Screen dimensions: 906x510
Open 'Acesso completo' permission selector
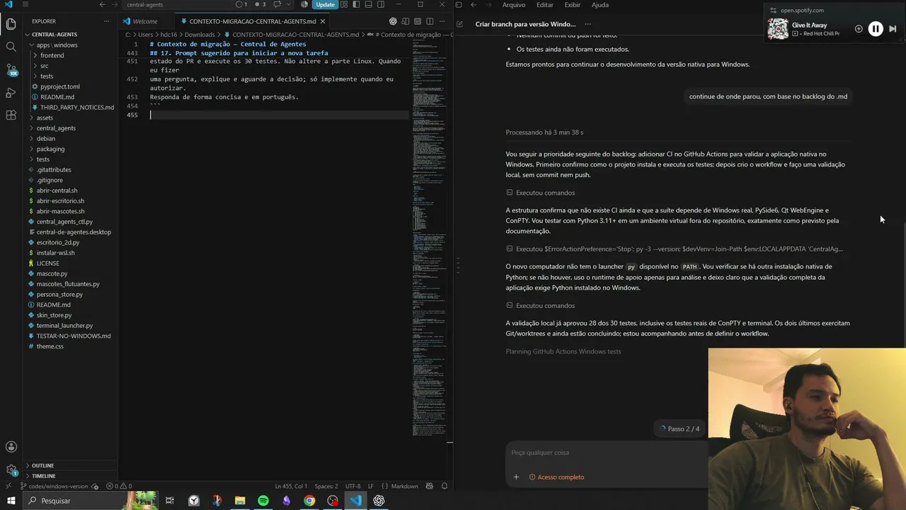(557, 477)
